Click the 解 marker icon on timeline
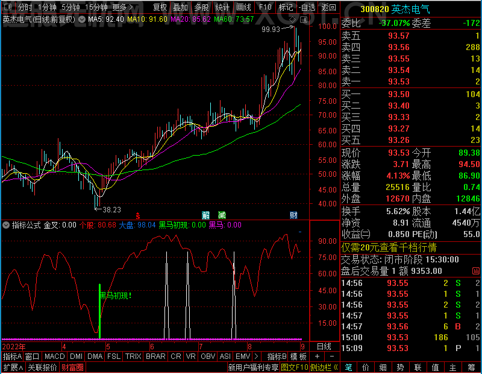 [205, 215]
